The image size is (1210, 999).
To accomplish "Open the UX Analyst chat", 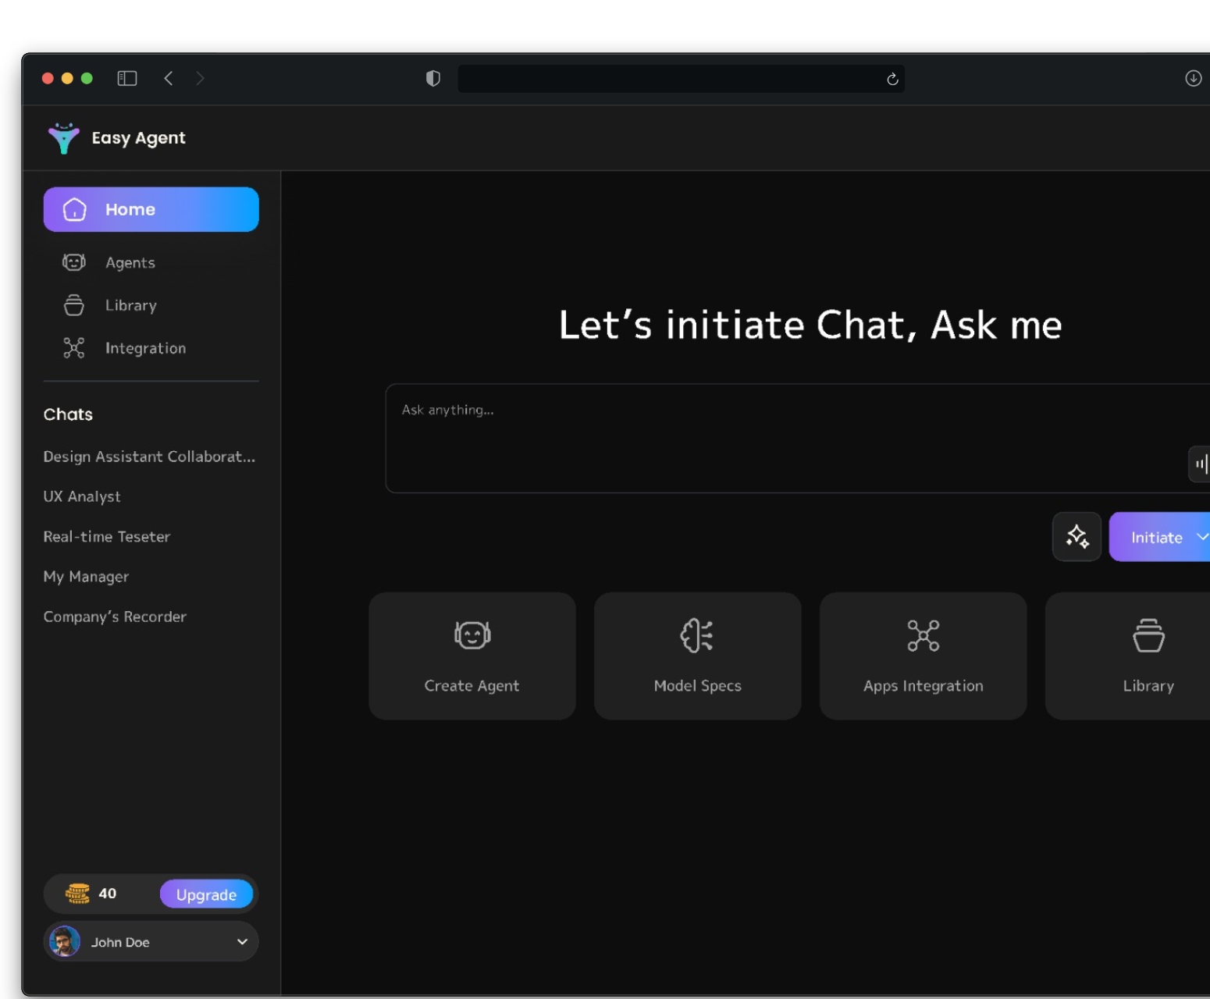I will click(x=82, y=496).
